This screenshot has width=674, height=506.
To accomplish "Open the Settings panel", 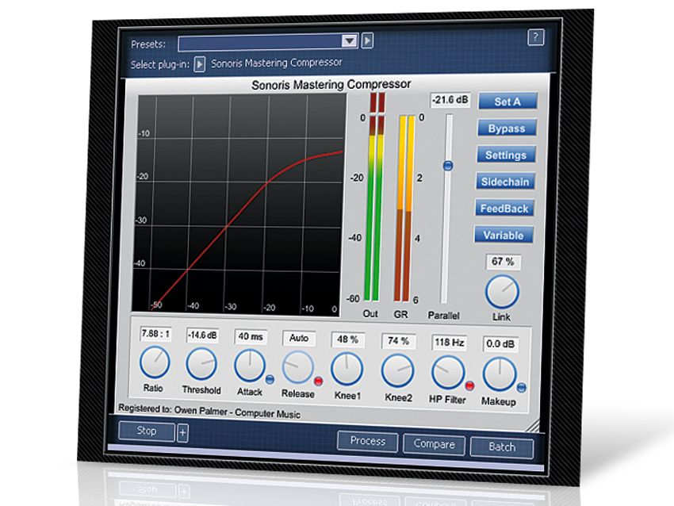I will pos(507,155).
